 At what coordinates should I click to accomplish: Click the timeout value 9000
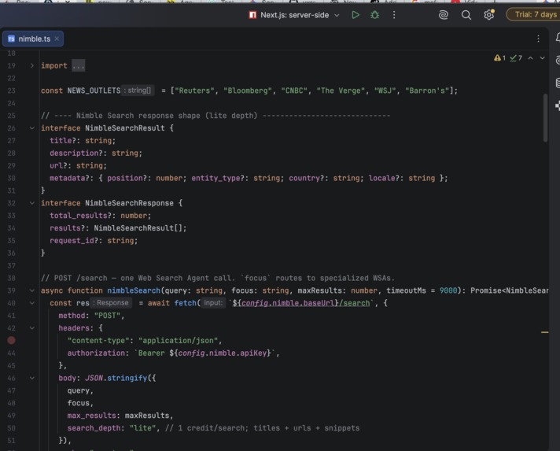pyautogui.click(x=448, y=290)
